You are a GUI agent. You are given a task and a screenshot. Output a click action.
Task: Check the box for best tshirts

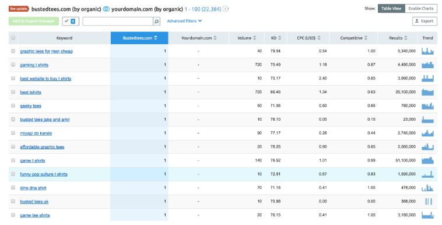point(13,92)
